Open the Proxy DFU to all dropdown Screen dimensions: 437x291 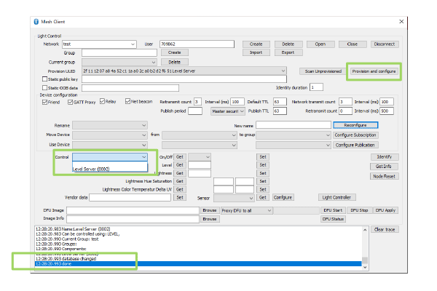(246, 210)
